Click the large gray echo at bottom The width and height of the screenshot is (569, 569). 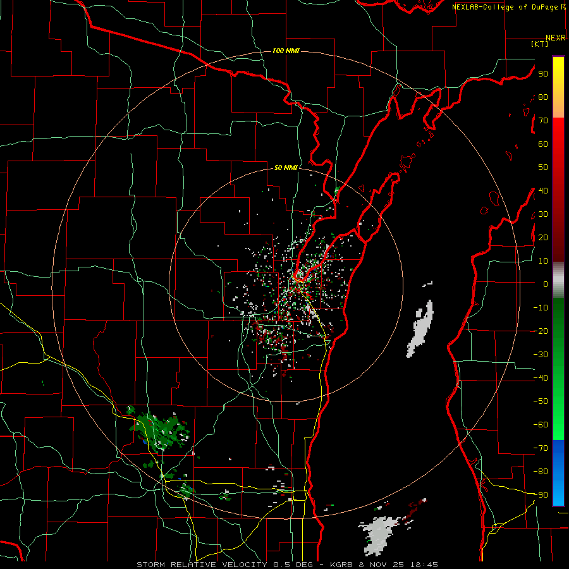379,536
